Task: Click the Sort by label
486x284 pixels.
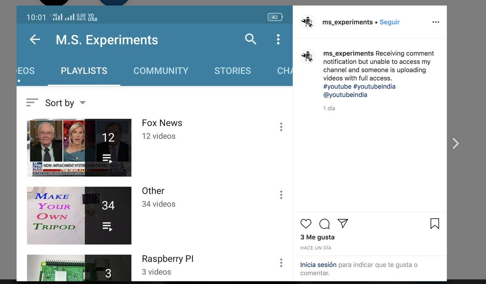Action: point(60,103)
